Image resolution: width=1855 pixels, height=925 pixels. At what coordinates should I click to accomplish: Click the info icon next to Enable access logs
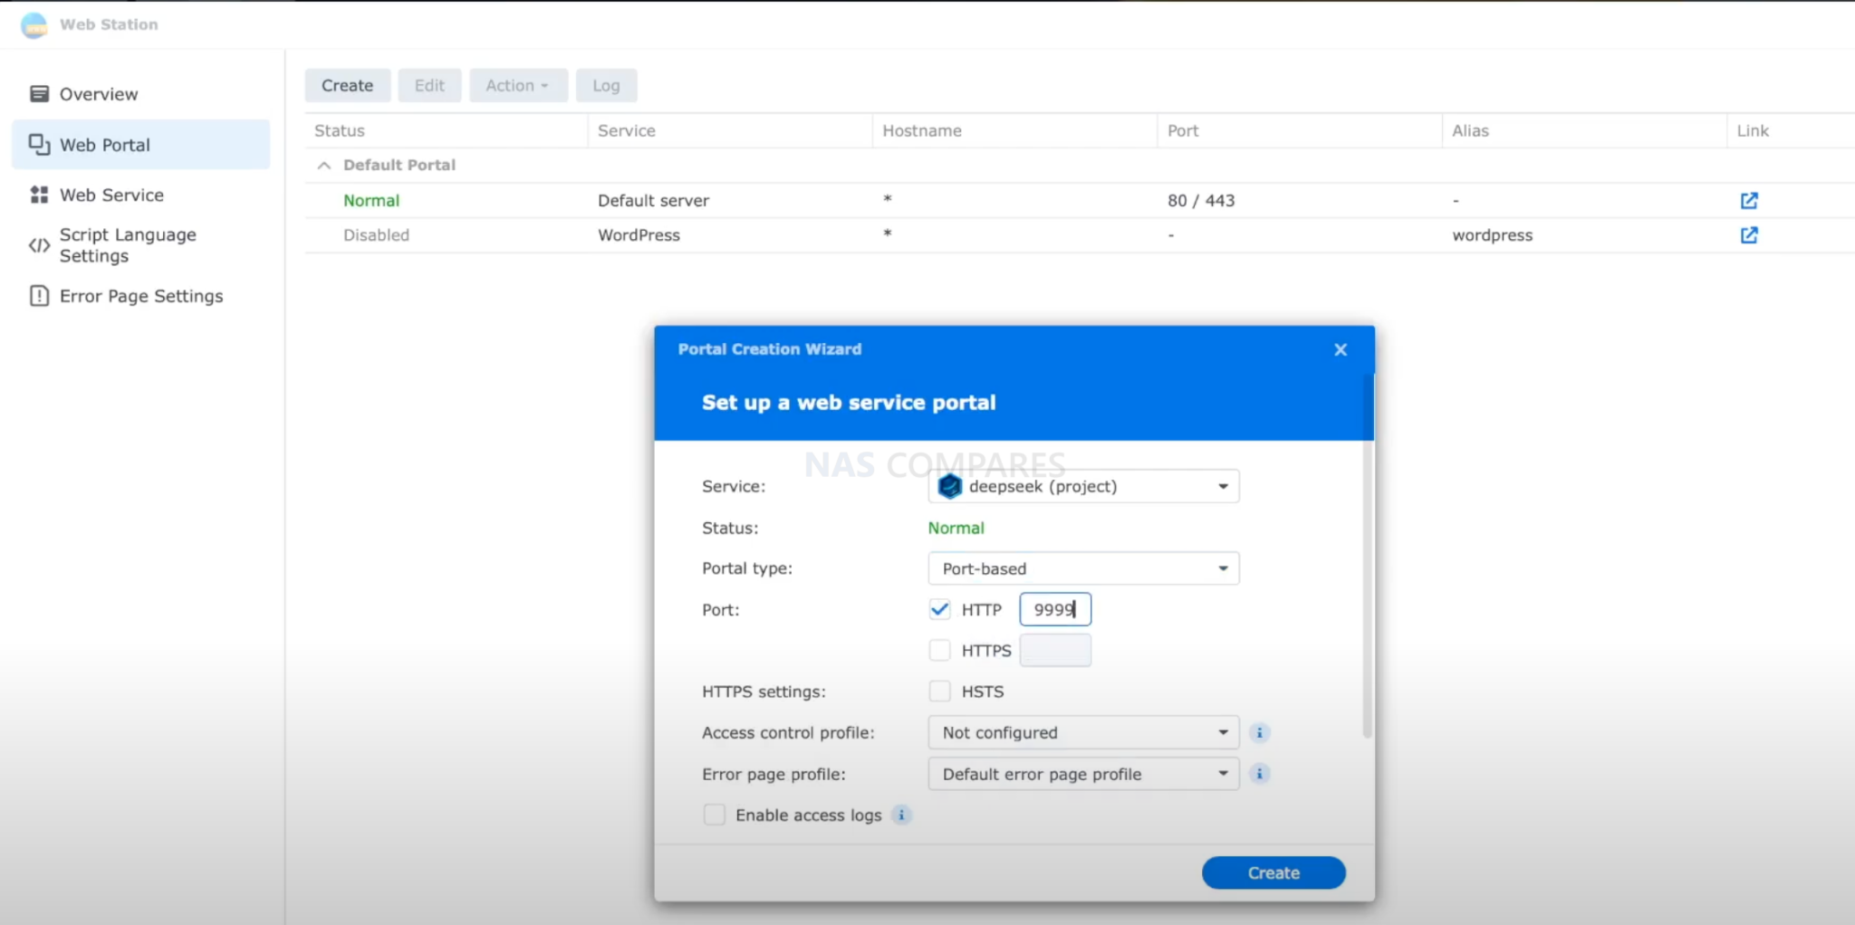901,815
